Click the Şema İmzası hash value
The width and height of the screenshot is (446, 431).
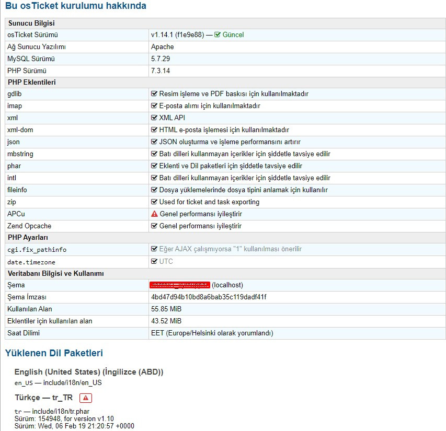[x=209, y=297]
